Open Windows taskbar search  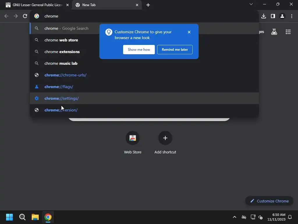[22, 217]
